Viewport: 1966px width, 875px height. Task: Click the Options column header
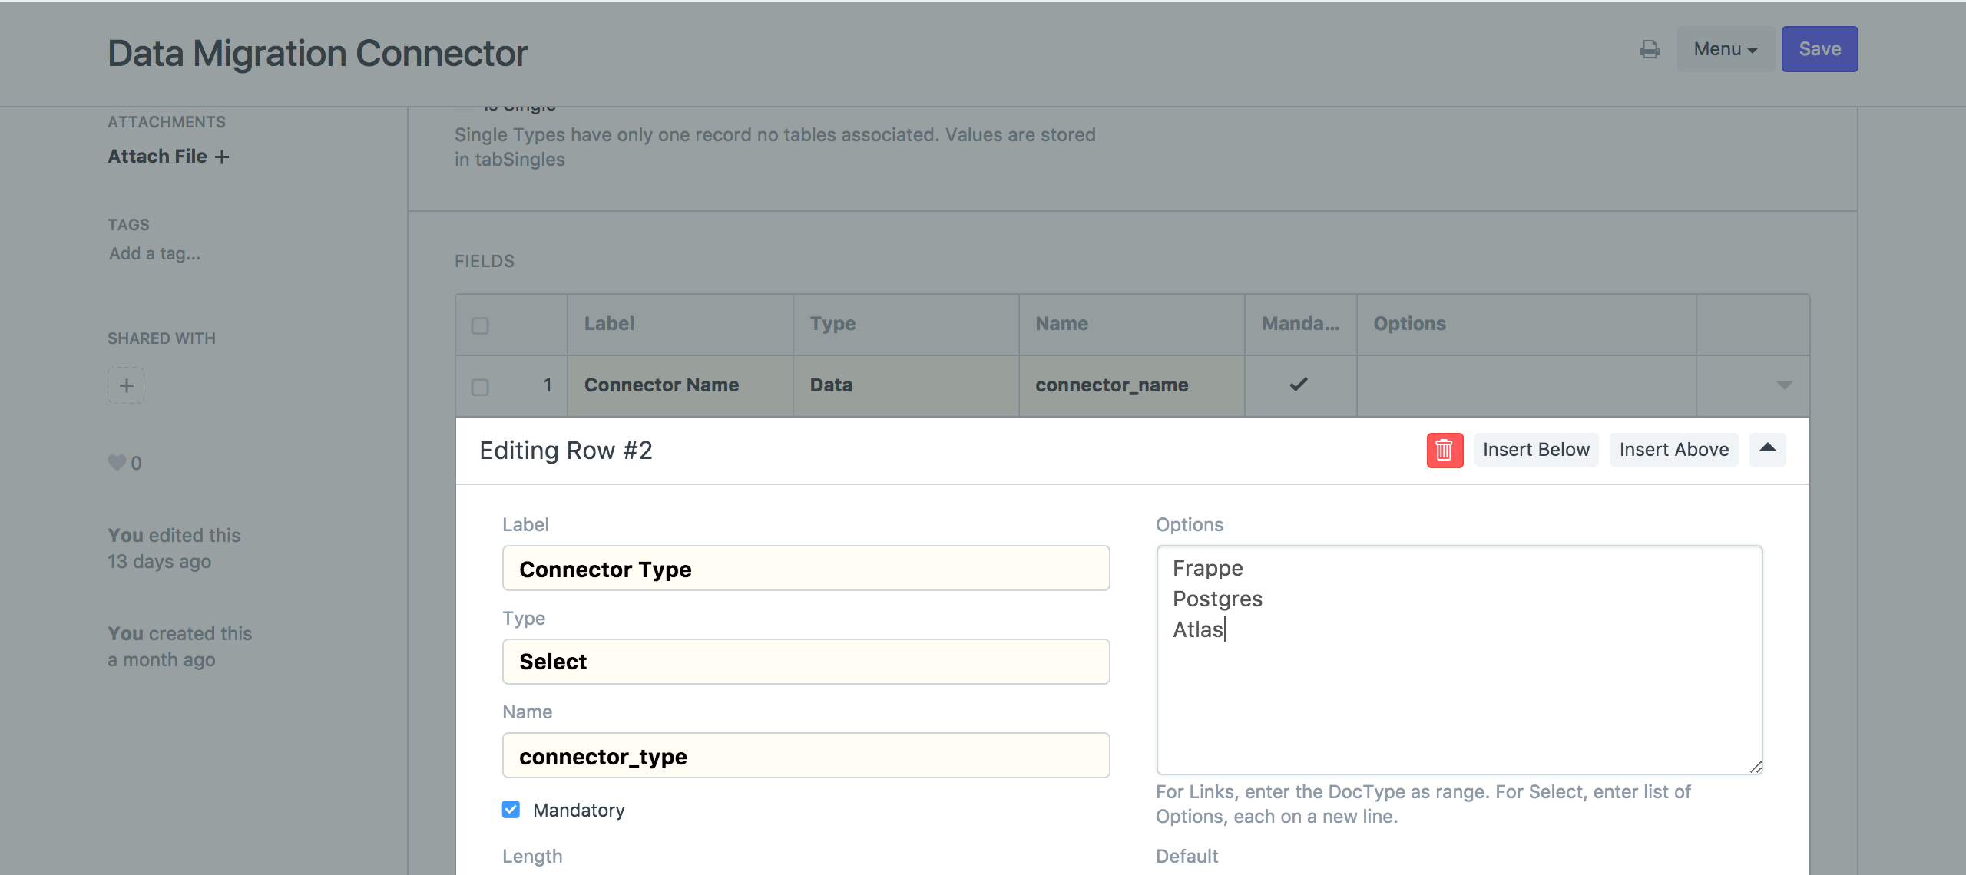point(1408,323)
